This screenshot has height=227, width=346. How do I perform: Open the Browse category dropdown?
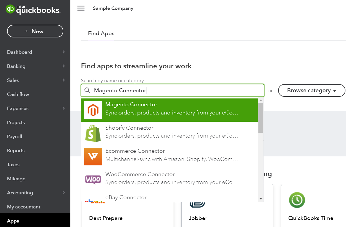(x=311, y=90)
